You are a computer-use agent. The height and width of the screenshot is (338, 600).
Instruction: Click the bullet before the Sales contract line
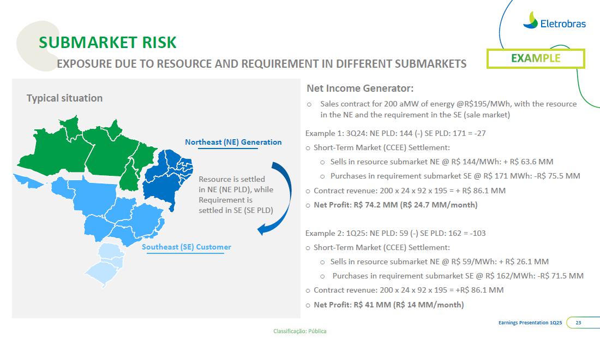click(309, 104)
